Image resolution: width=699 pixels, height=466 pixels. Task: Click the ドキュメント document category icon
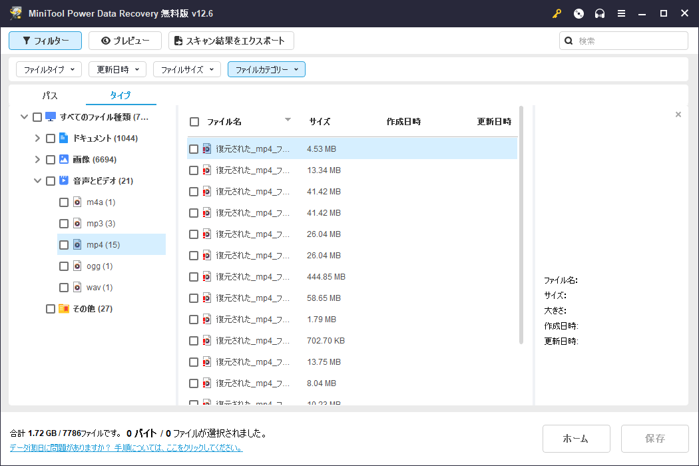(x=64, y=138)
